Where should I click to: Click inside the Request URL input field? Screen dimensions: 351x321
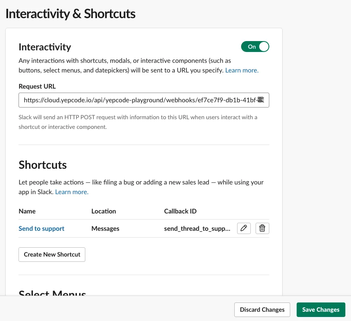137,100
